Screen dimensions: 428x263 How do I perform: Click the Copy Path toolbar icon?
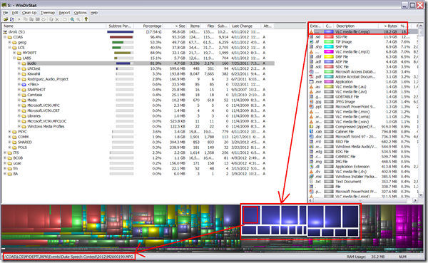(26, 19)
